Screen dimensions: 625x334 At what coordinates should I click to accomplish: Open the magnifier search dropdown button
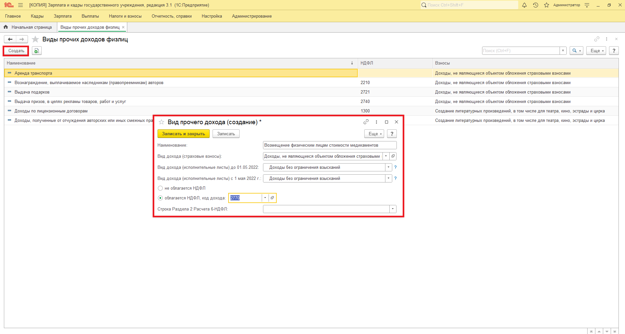click(x=576, y=51)
